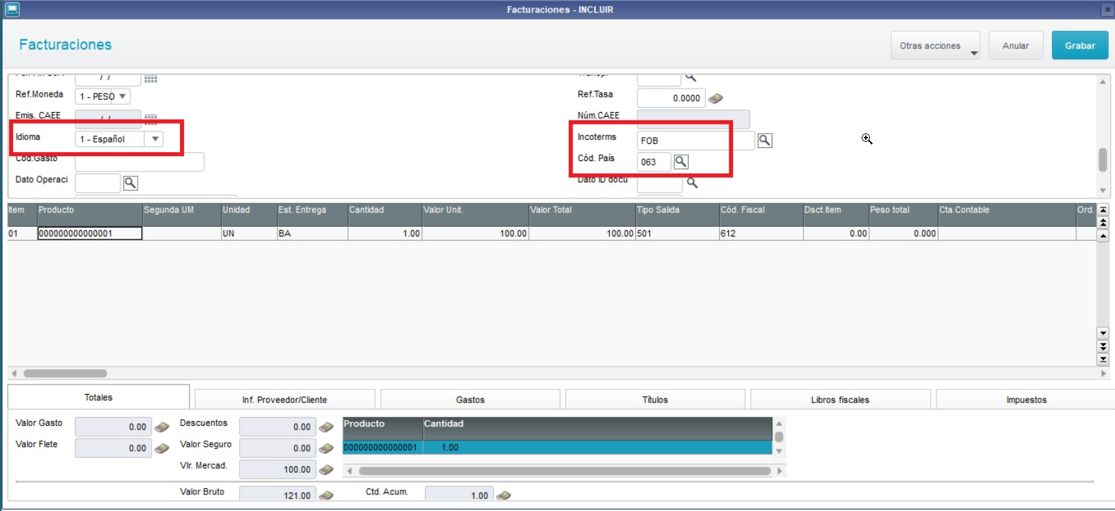
Task: Open the Cód. País lookup magnifier
Action: coord(681,162)
